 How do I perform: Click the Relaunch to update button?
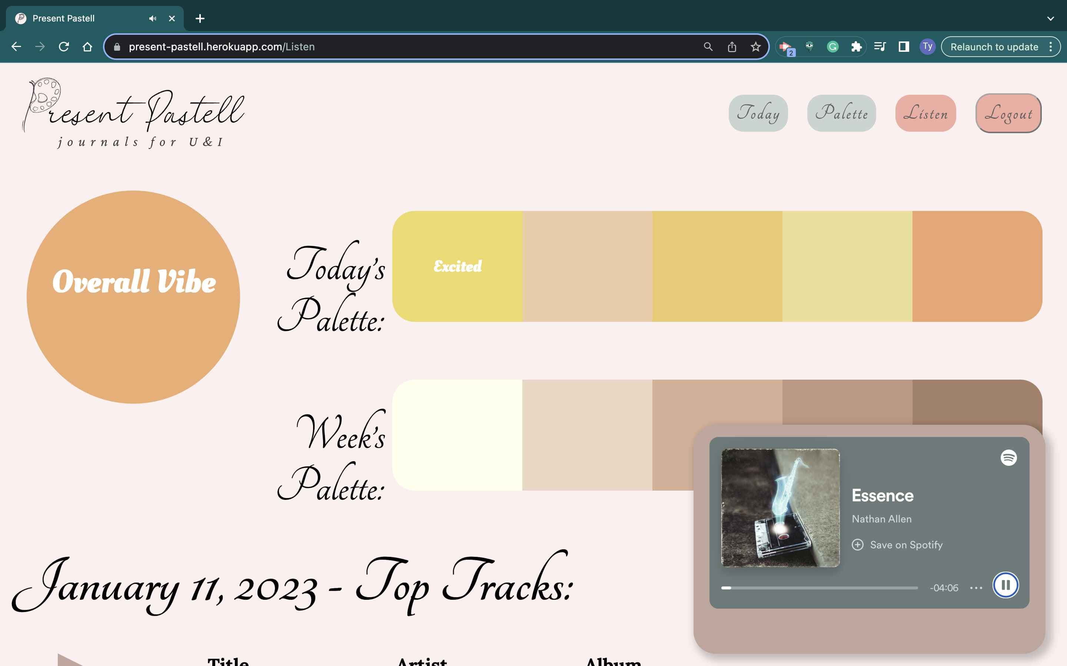click(994, 46)
